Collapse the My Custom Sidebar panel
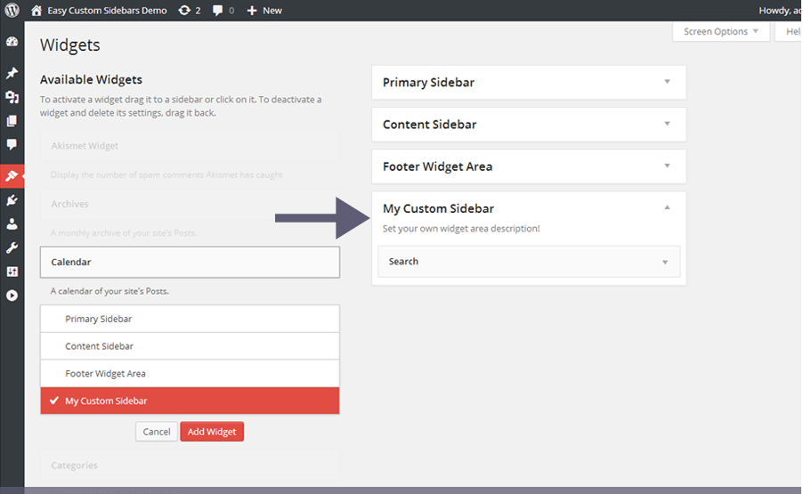 point(667,208)
